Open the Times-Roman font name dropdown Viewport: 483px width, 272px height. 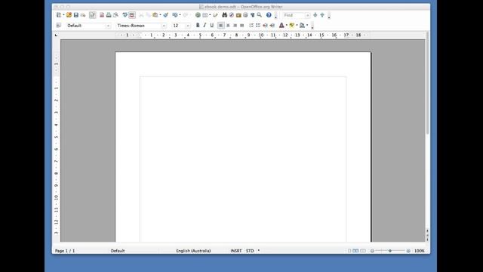click(x=164, y=26)
